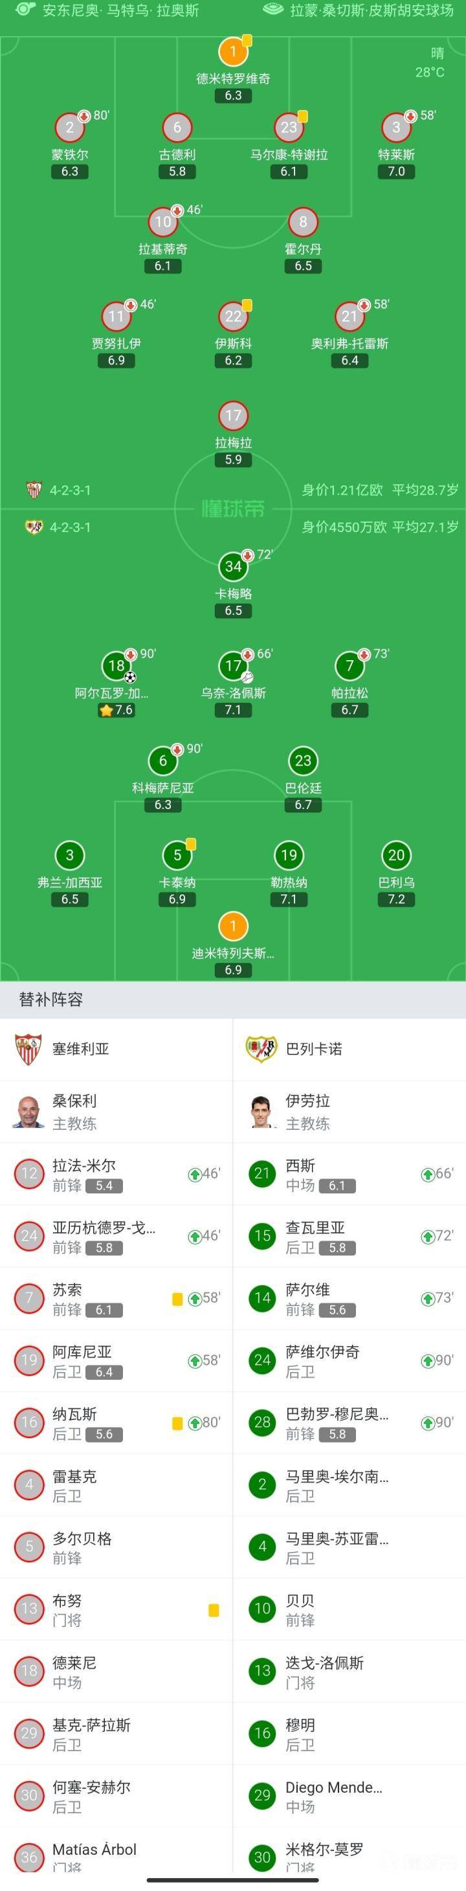Open coach 伊劳拉 profile photo
466x1891 pixels.
tap(261, 1111)
